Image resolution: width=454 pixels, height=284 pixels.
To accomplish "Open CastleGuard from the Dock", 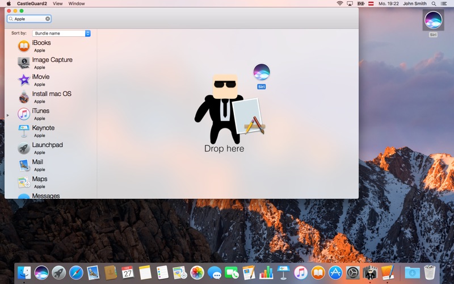I will tap(370, 273).
